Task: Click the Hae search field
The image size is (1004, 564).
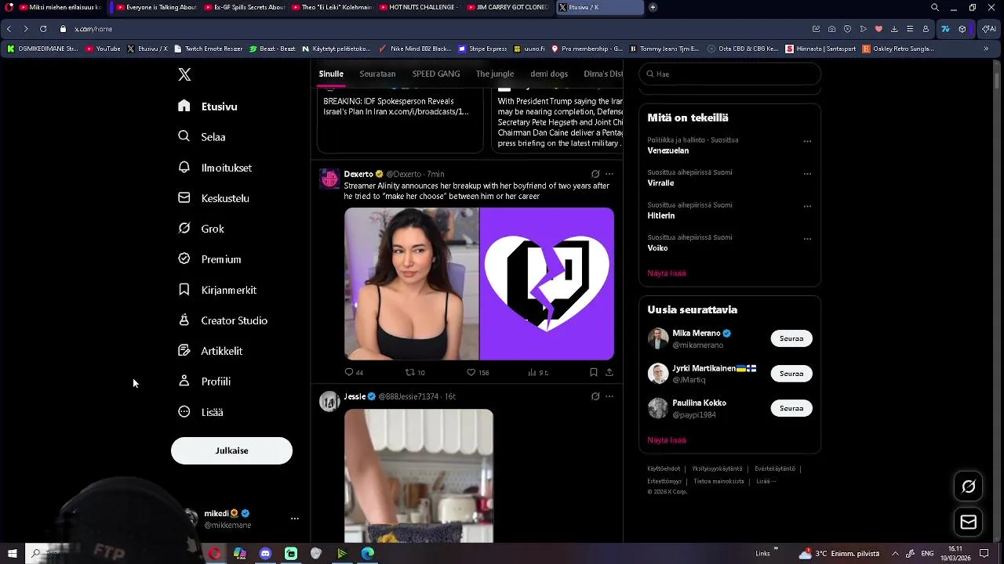Action: click(x=729, y=74)
